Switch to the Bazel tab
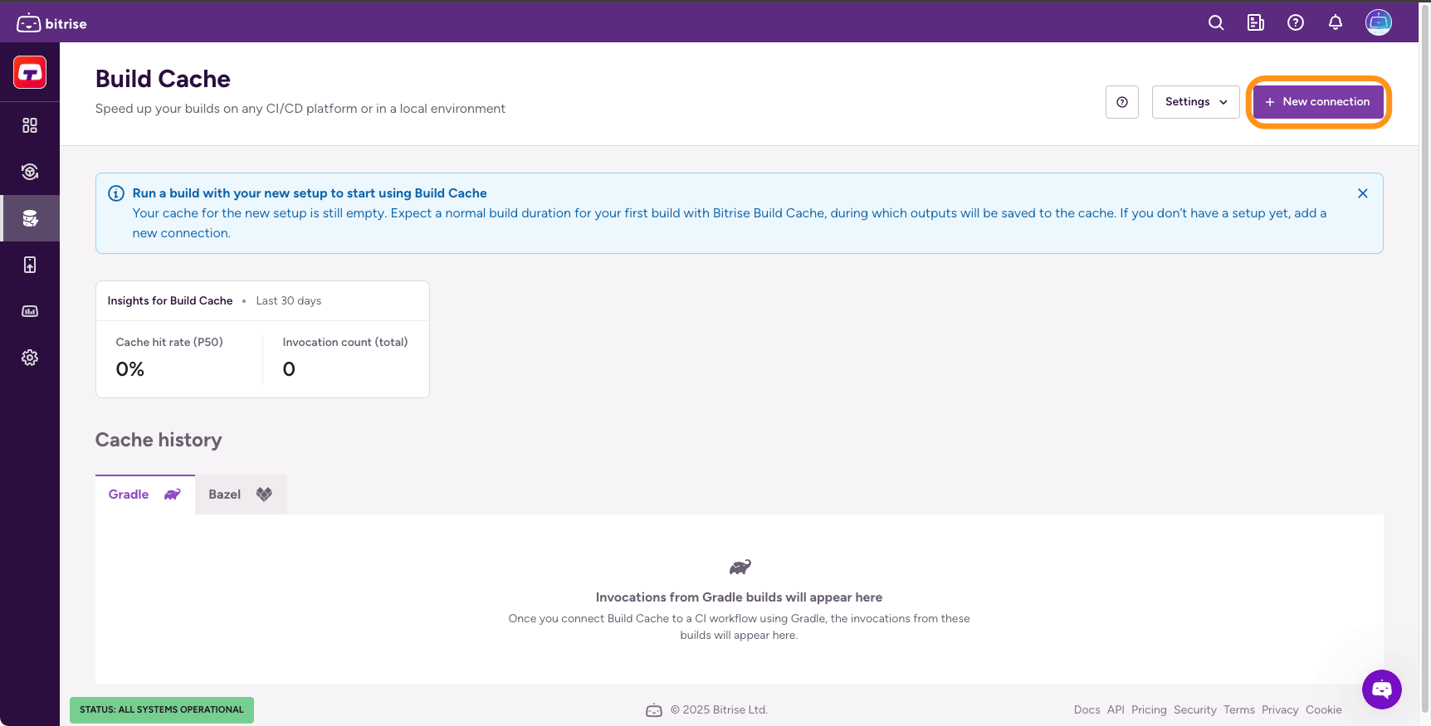The height and width of the screenshot is (726, 1431). pos(240,495)
